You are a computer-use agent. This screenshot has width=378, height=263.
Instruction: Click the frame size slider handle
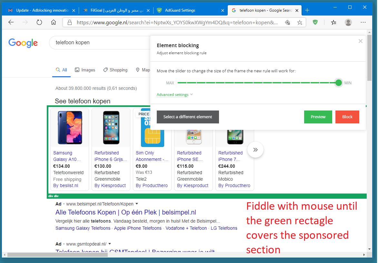pyautogui.click(x=338, y=83)
